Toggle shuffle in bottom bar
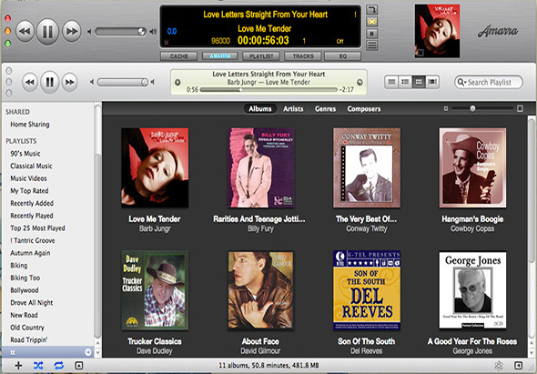The height and width of the screenshot is (374, 537). (38, 366)
